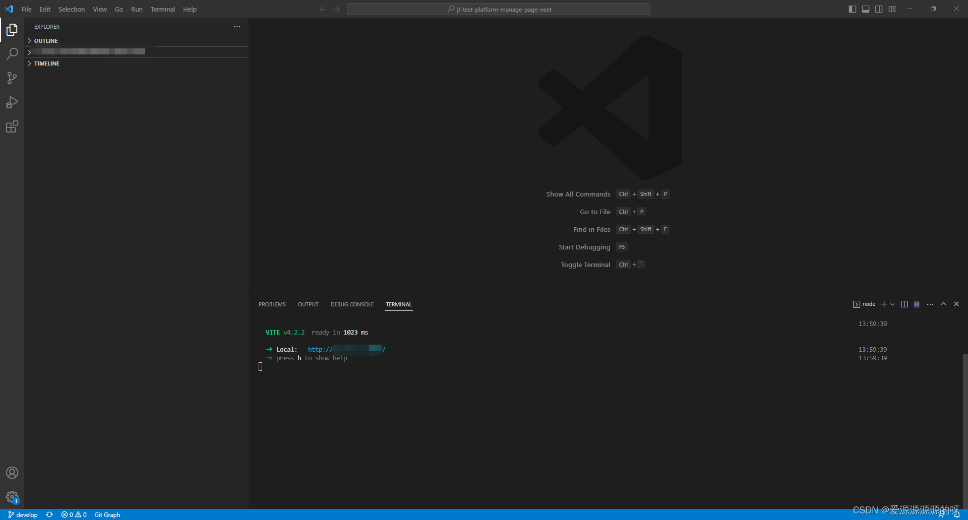Open the Go menu
Screen dimensions: 968x520
point(119,9)
